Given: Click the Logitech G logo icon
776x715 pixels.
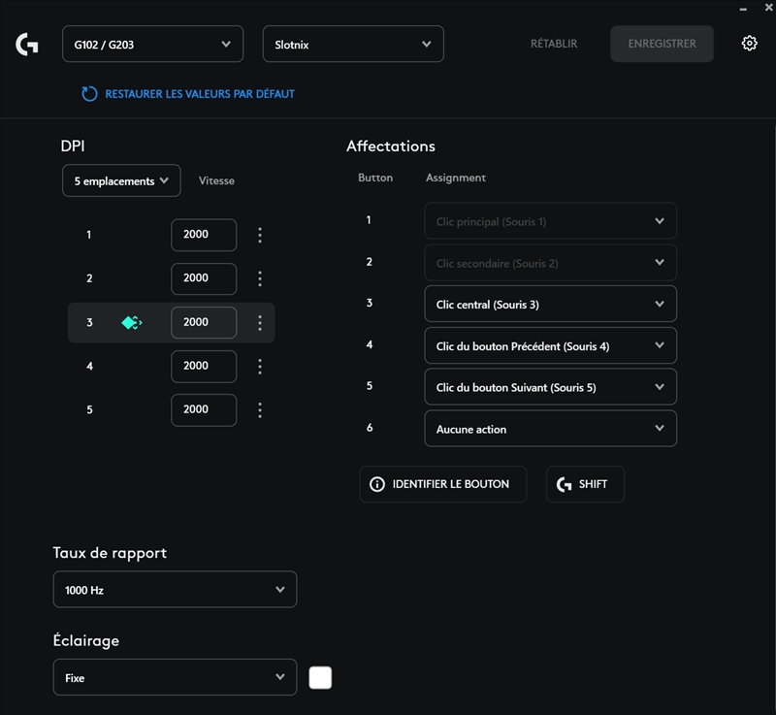Looking at the screenshot, I should click(27, 45).
